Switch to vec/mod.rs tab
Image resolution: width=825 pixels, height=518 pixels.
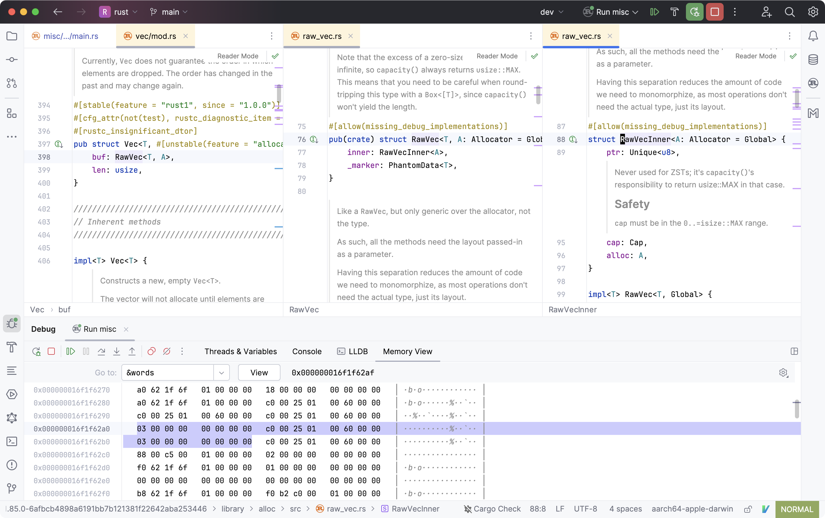tap(156, 36)
